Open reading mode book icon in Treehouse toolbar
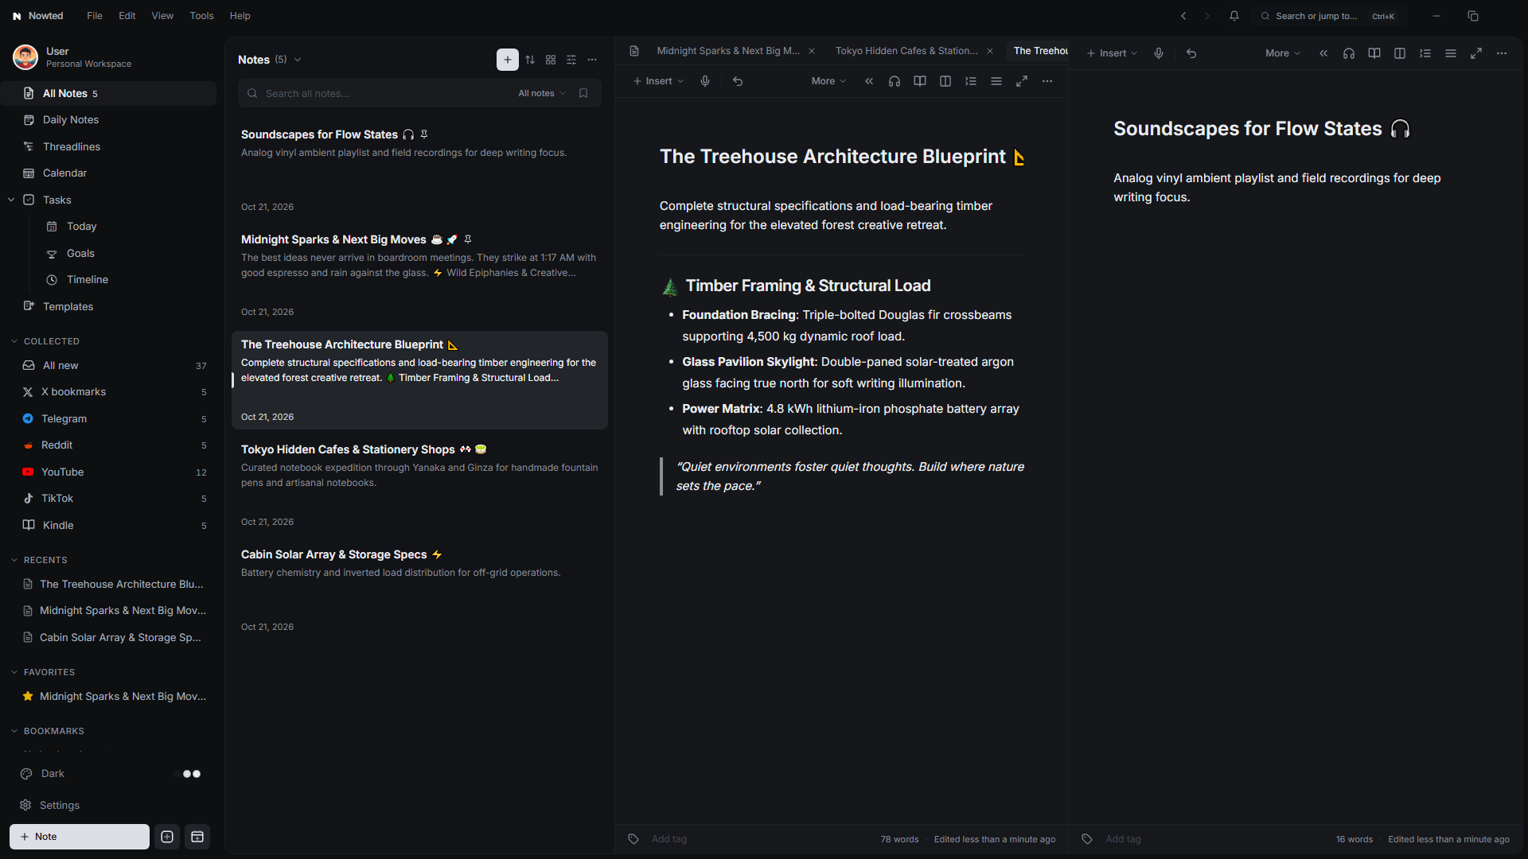The image size is (1528, 859). point(920,81)
